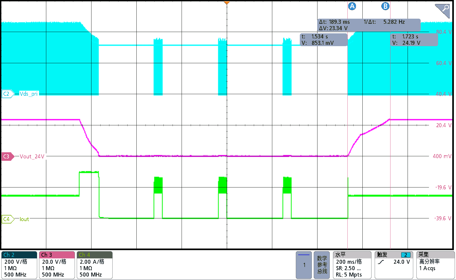This screenshot has height=280, width=456.
Task: Open the 采集 acquisition settings badge
Action: click(435, 265)
